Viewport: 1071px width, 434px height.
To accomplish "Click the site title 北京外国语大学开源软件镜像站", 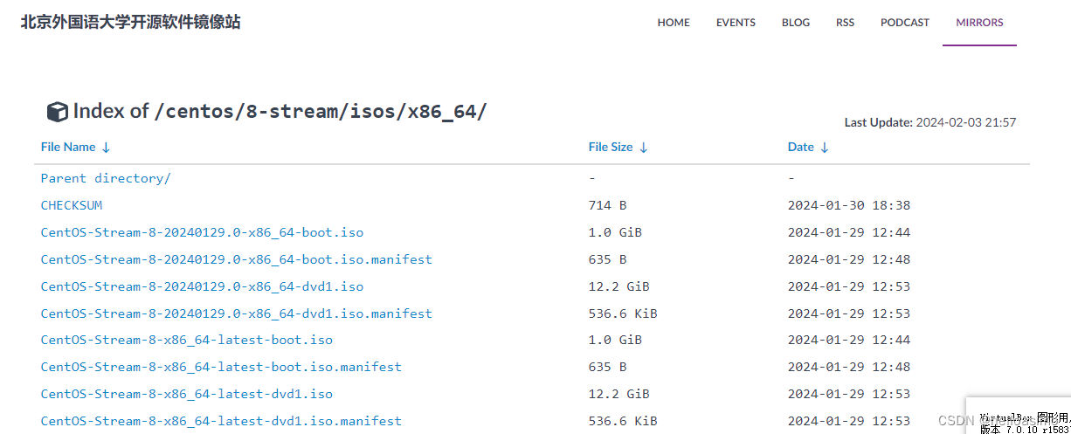I will tap(131, 22).
